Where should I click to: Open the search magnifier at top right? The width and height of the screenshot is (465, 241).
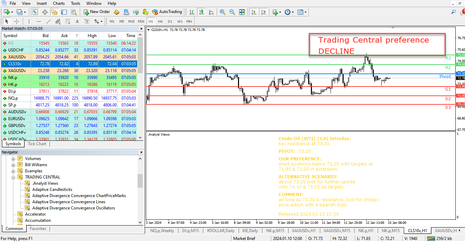tap(454, 12)
